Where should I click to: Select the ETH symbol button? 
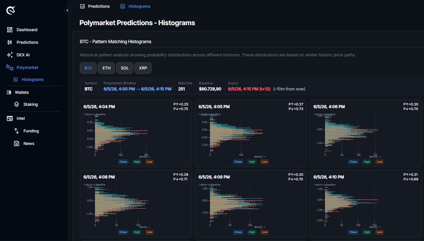[x=106, y=68]
